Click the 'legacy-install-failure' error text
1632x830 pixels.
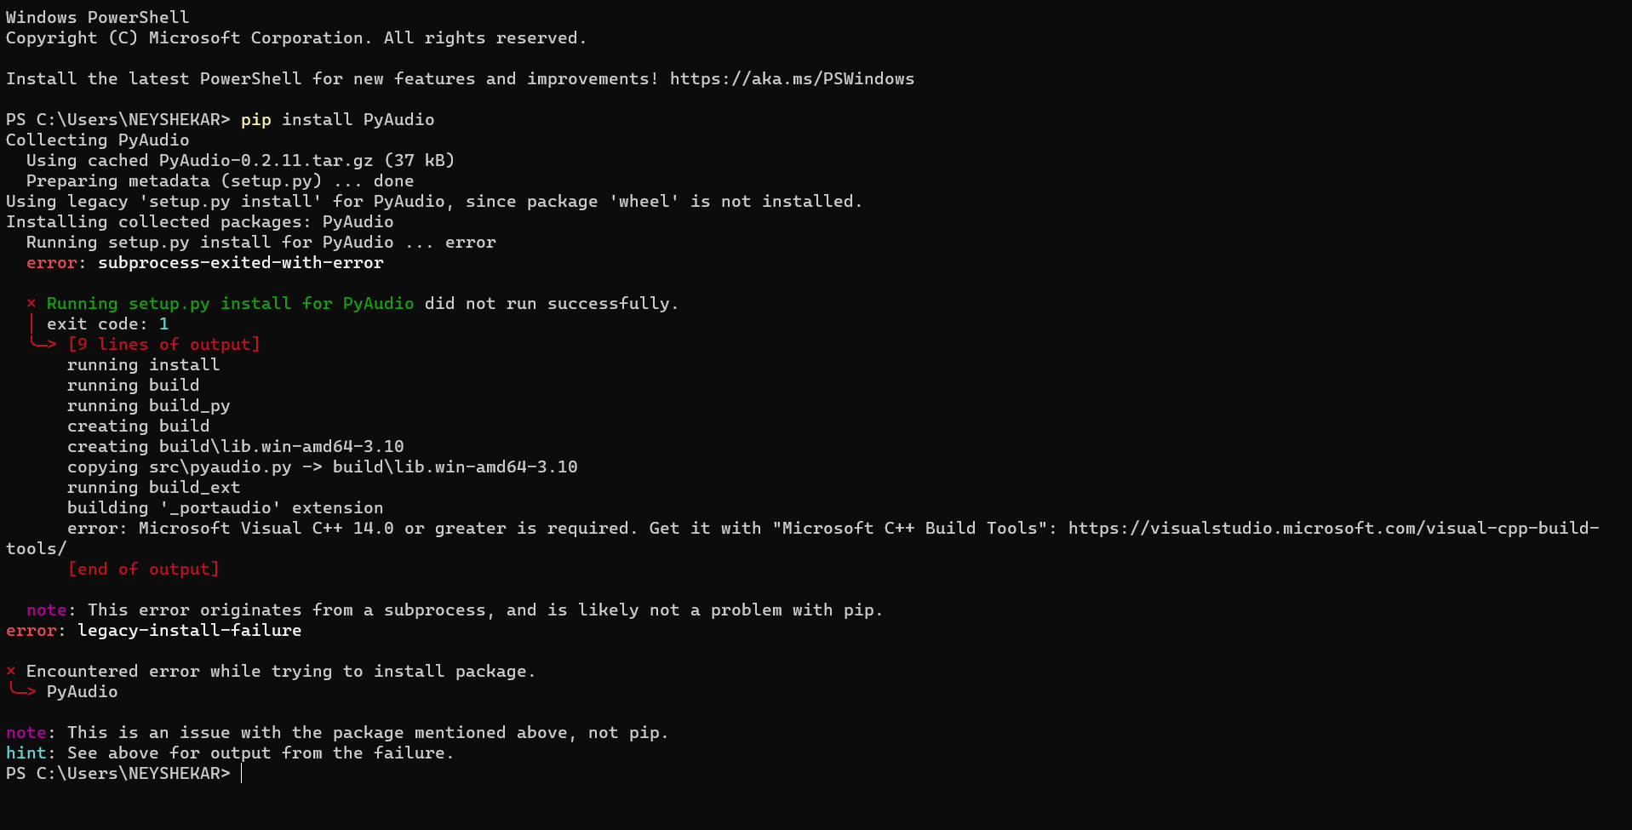pyautogui.click(x=190, y=631)
